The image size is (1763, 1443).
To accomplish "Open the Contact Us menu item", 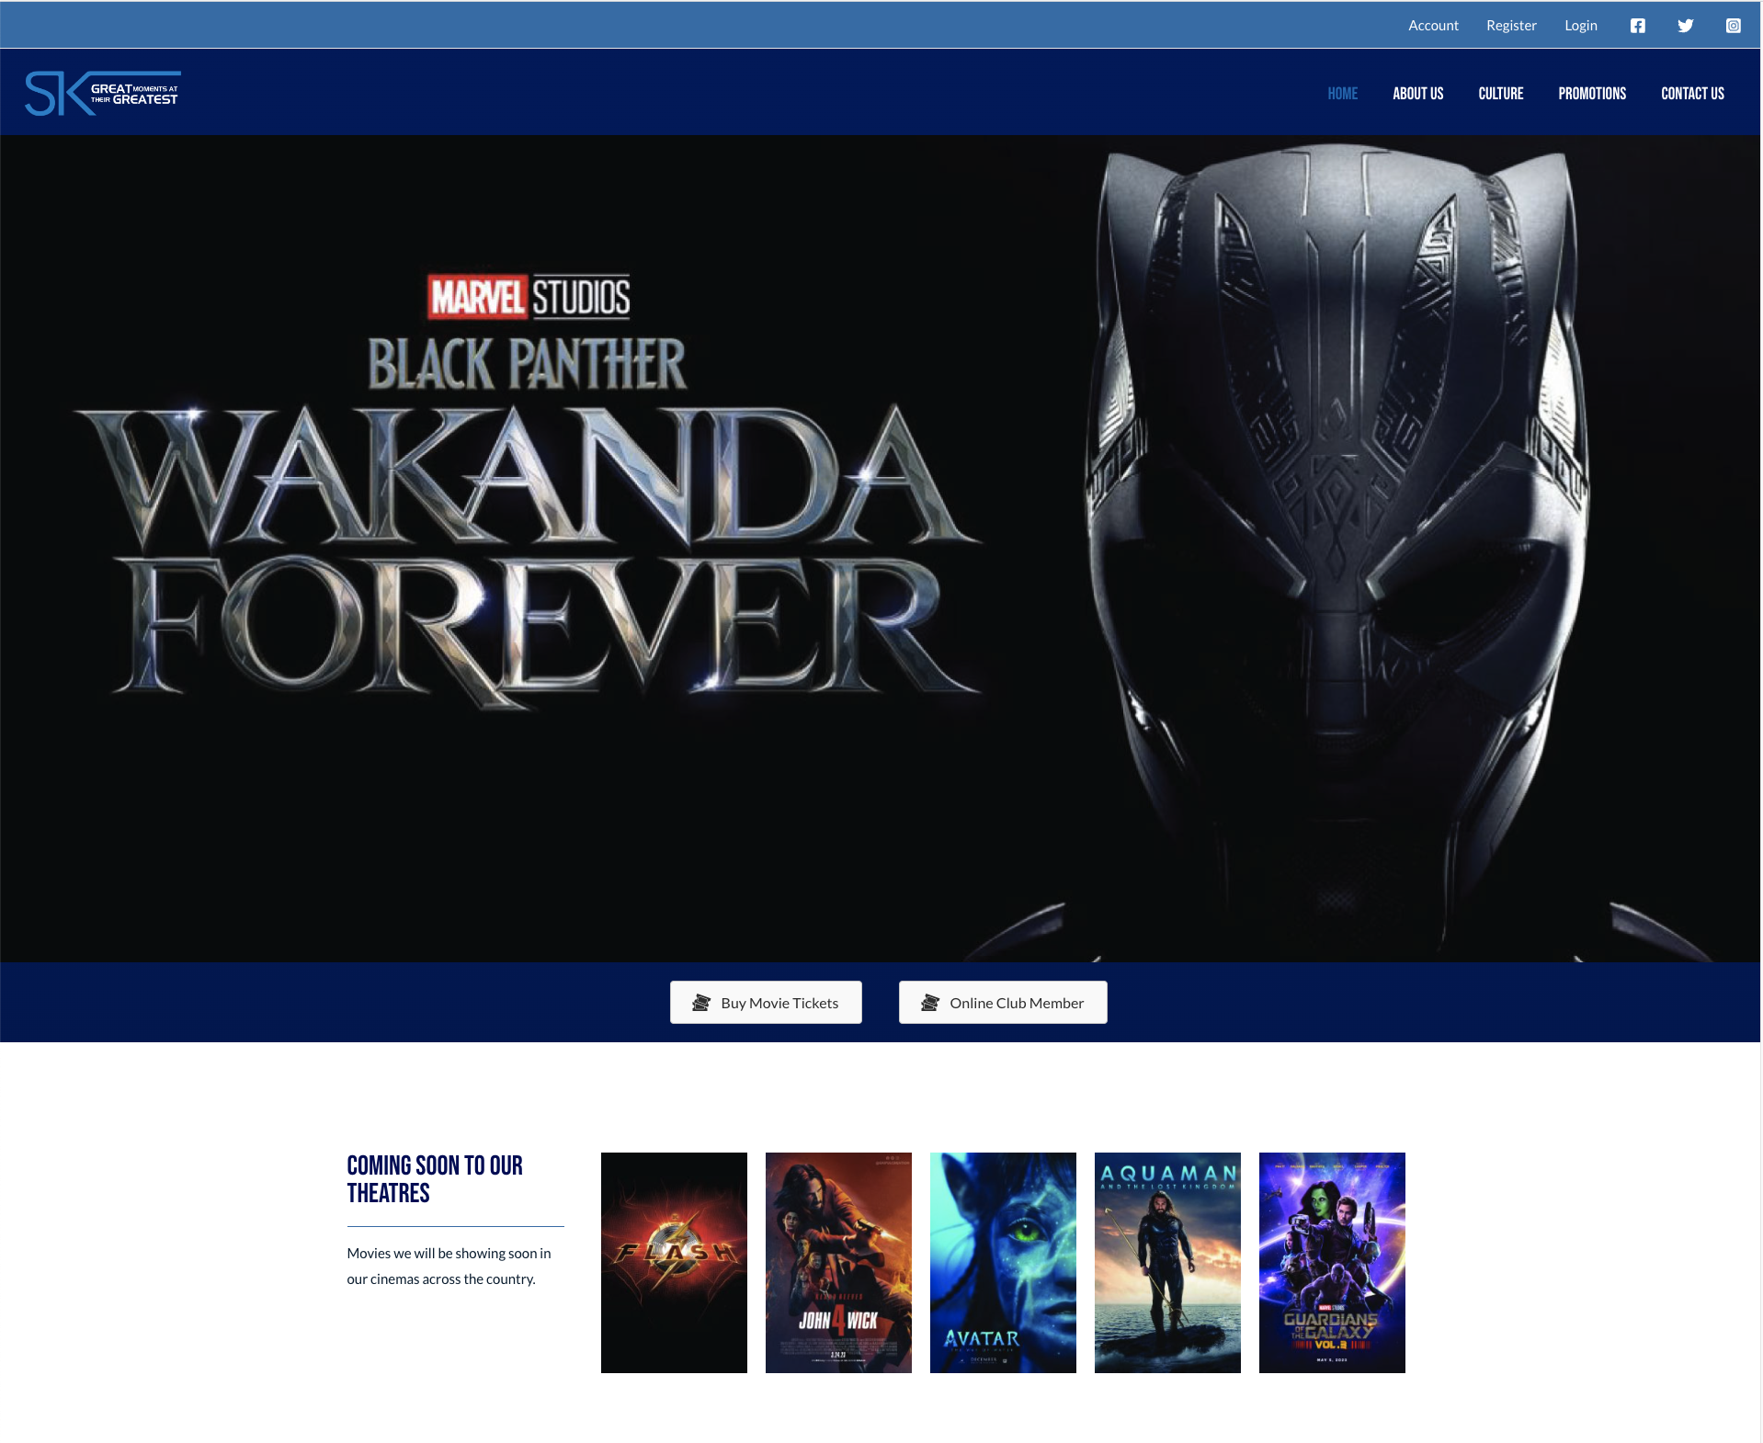I will tap(1692, 94).
